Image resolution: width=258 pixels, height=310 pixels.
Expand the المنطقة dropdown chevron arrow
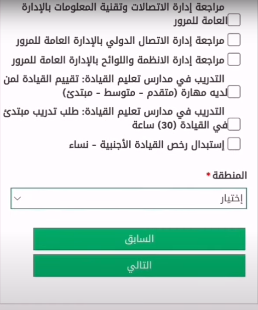17,198
